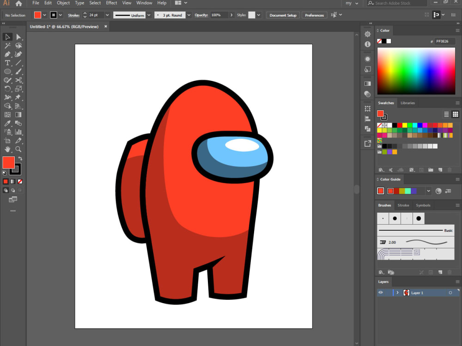Expand Layer 1 sublayers
462x346 pixels.
tap(397, 293)
